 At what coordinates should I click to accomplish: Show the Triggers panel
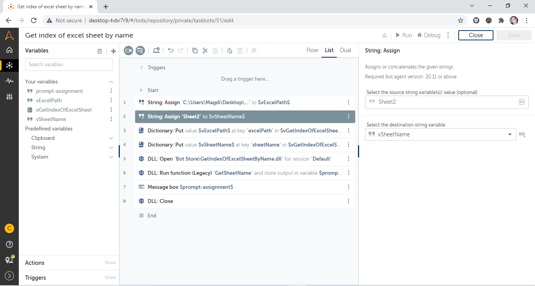click(x=110, y=278)
